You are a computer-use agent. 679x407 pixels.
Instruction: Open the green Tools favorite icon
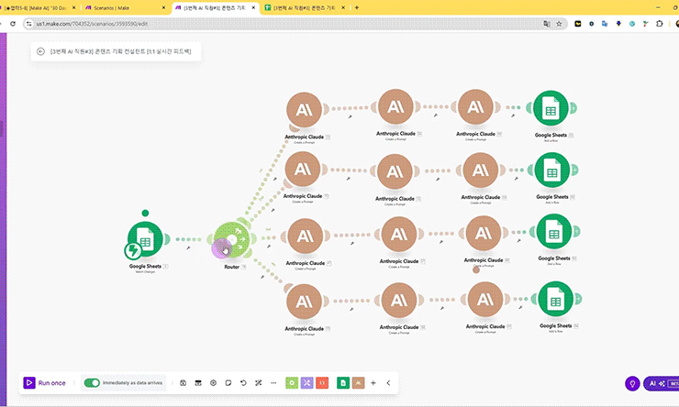292,383
